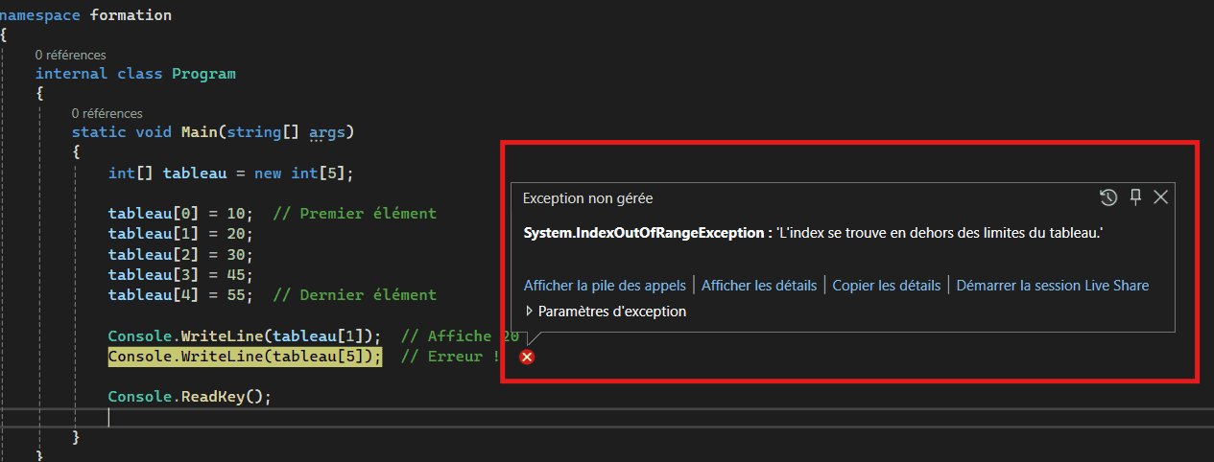
Task: Click Copier les détails
Action: [887, 286]
